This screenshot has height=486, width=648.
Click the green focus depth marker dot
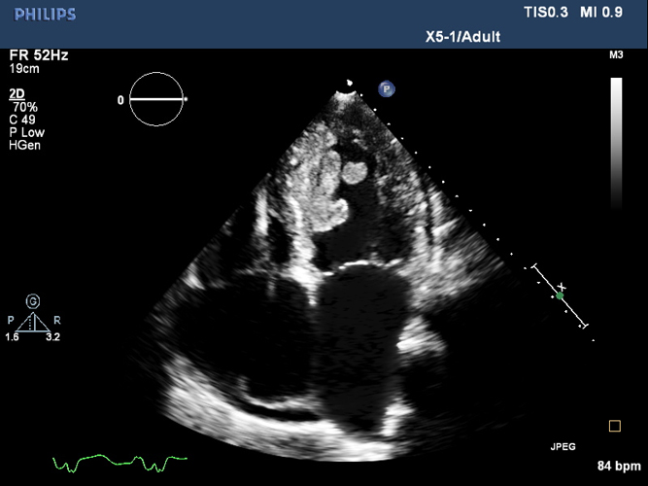pyautogui.click(x=560, y=295)
